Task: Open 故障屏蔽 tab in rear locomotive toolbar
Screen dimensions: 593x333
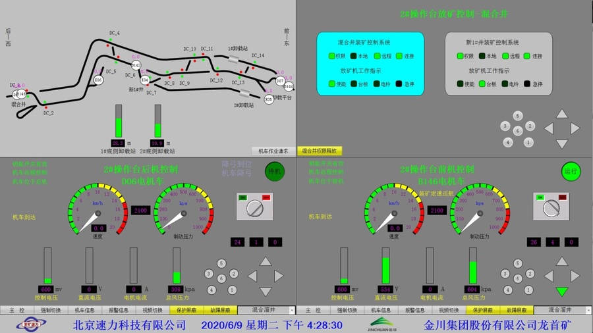Action: tap(221, 310)
